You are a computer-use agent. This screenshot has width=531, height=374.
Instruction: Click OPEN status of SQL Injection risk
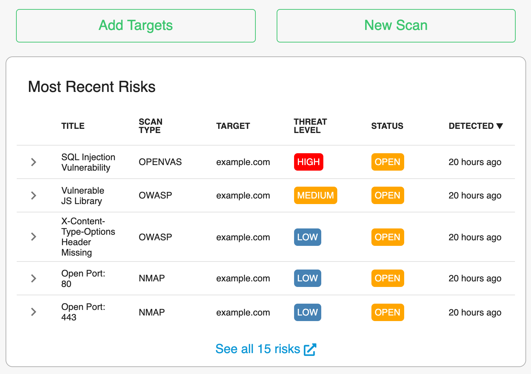(387, 162)
